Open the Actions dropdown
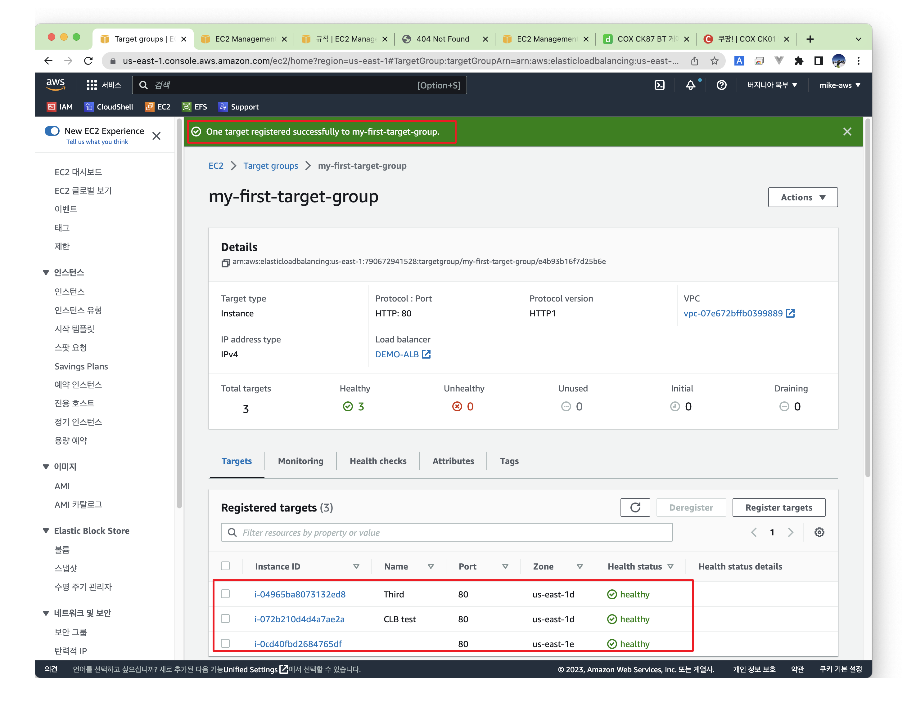 (x=802, y=197)
